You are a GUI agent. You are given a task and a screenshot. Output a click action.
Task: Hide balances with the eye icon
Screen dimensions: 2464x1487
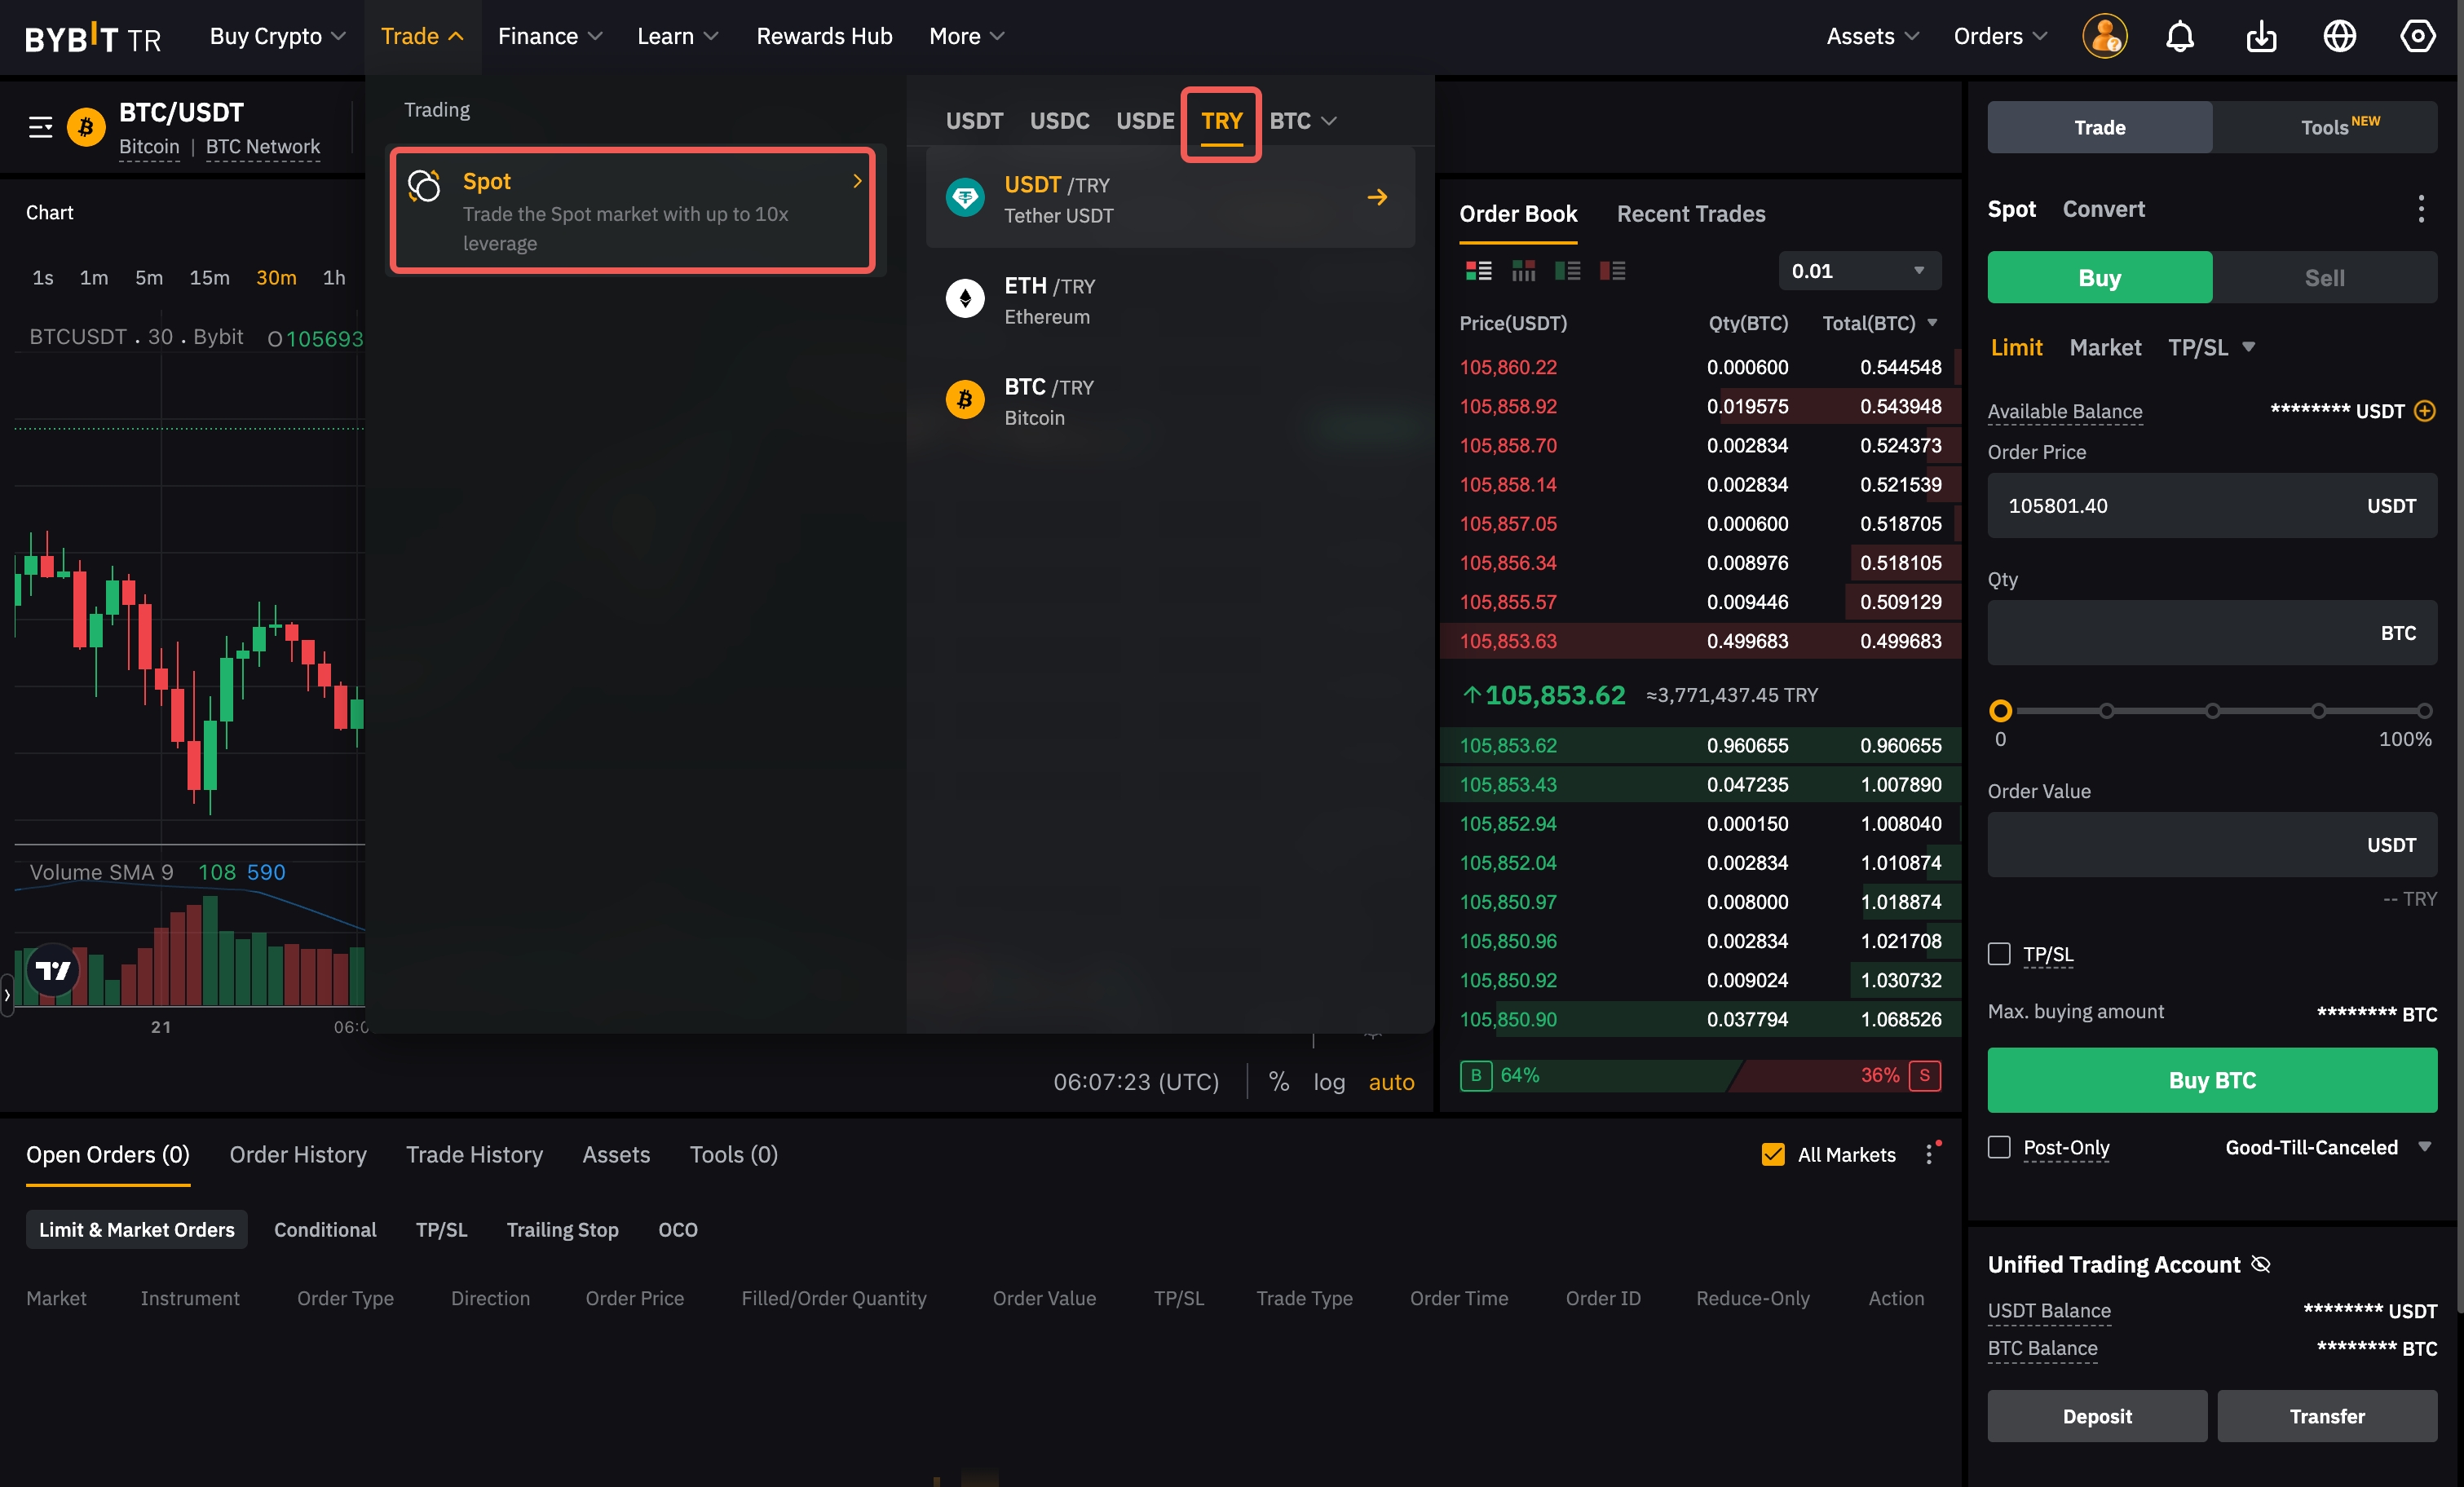tap(2260, 1264)
